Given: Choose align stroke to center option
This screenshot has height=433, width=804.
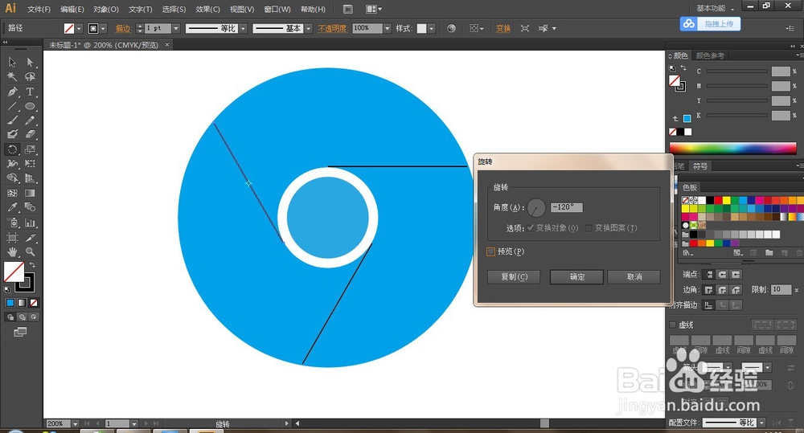Looking at the screenshot, I should [708, 305].
